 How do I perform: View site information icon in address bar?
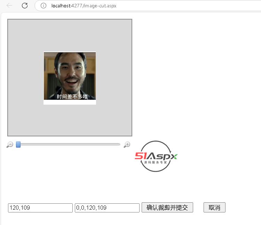pyautogui.click(x=43, y=6)
